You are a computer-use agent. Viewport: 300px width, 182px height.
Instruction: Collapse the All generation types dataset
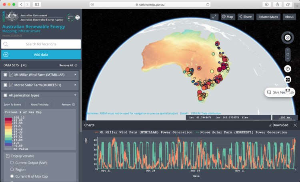pyautogui.click(x=75, y=96)
